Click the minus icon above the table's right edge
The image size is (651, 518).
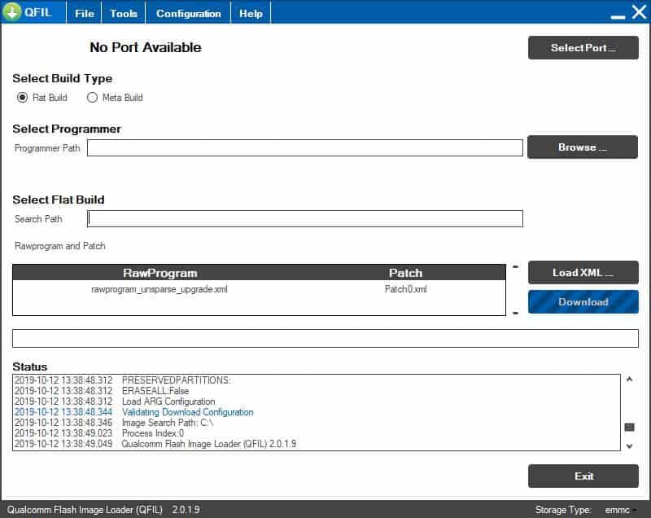pyautogui.click(x=515, y=266)
